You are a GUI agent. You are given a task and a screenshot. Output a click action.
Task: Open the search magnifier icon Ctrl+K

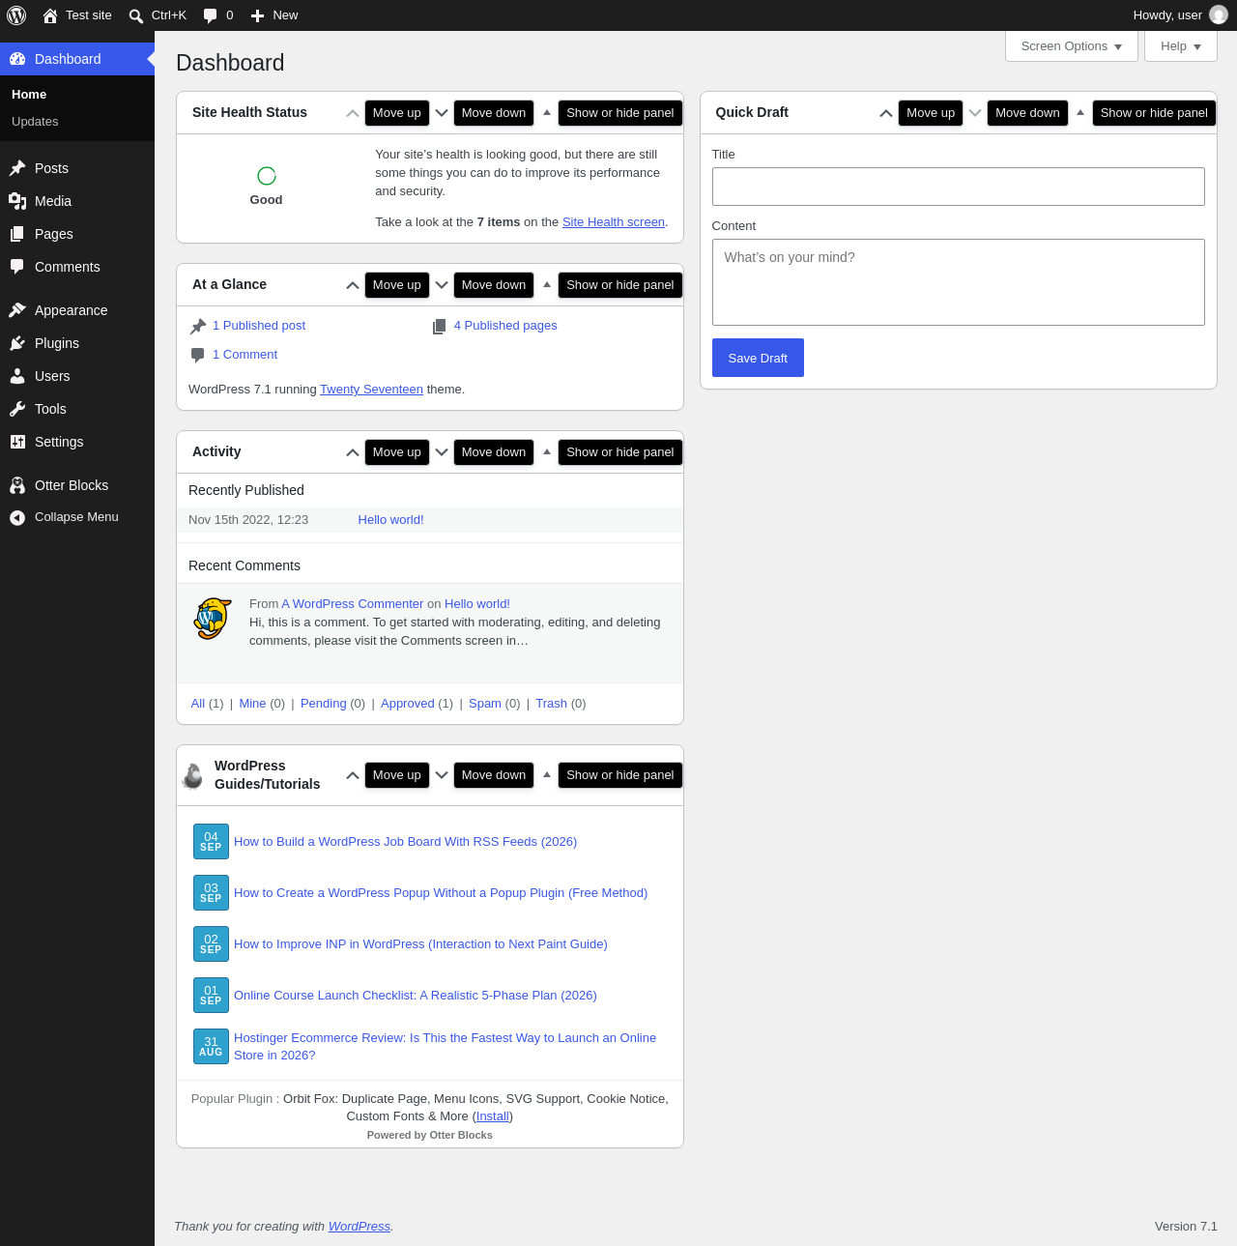136,16
